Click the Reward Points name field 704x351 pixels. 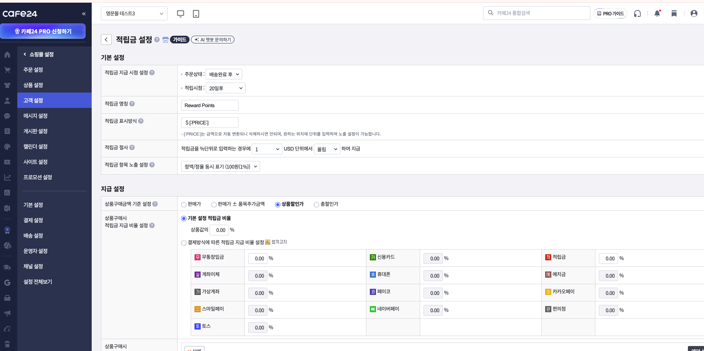click(x=210, y=105)
